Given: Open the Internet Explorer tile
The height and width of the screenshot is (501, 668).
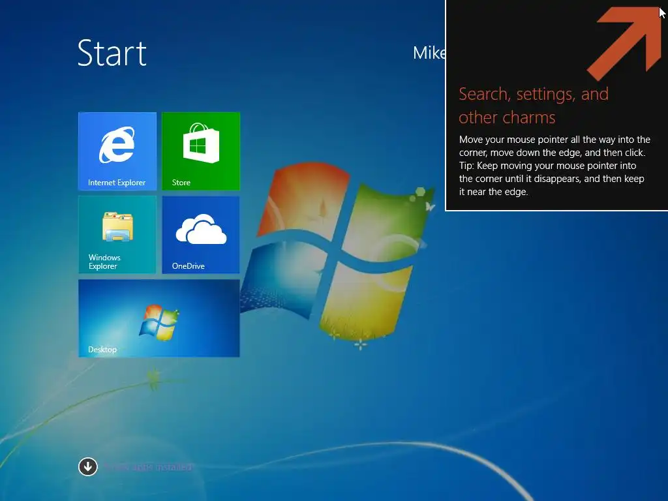Looking at the screenshot, I should [117, 151].
